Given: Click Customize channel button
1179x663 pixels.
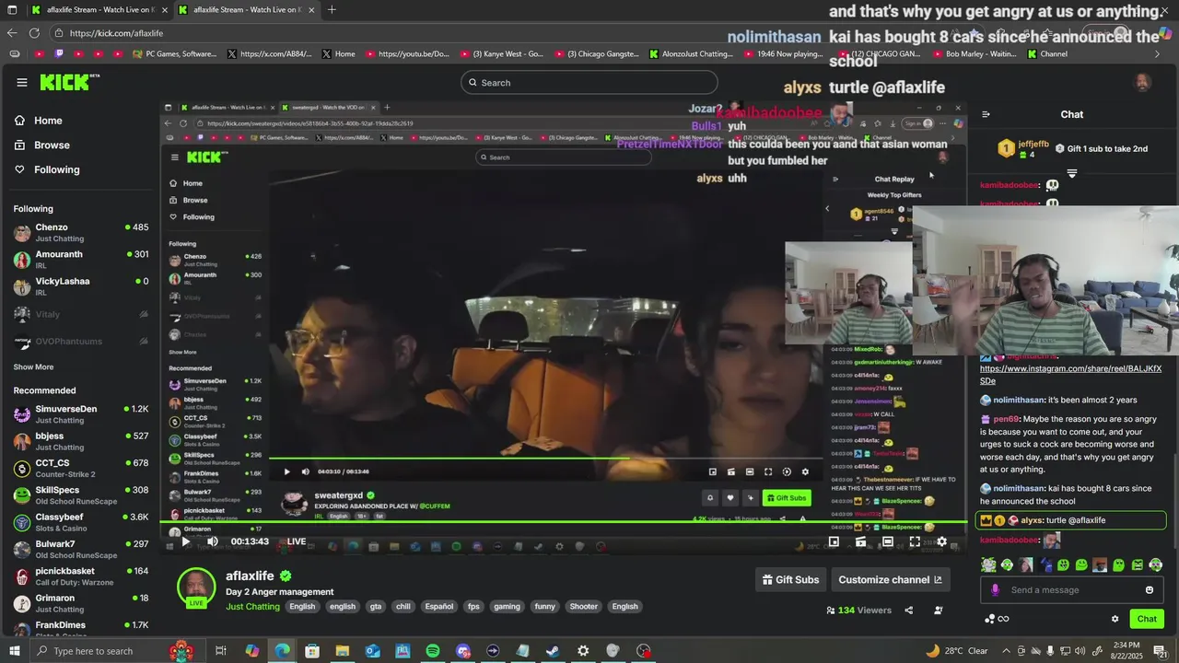Looking at the screenshot, I should pyautogui.click(x=890, y=579).
